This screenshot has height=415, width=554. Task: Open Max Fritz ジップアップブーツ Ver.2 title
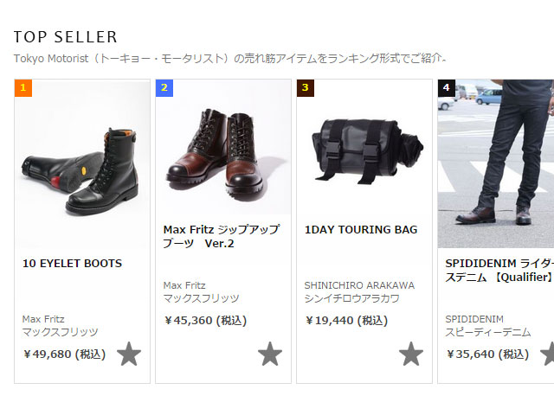point(222,236)
